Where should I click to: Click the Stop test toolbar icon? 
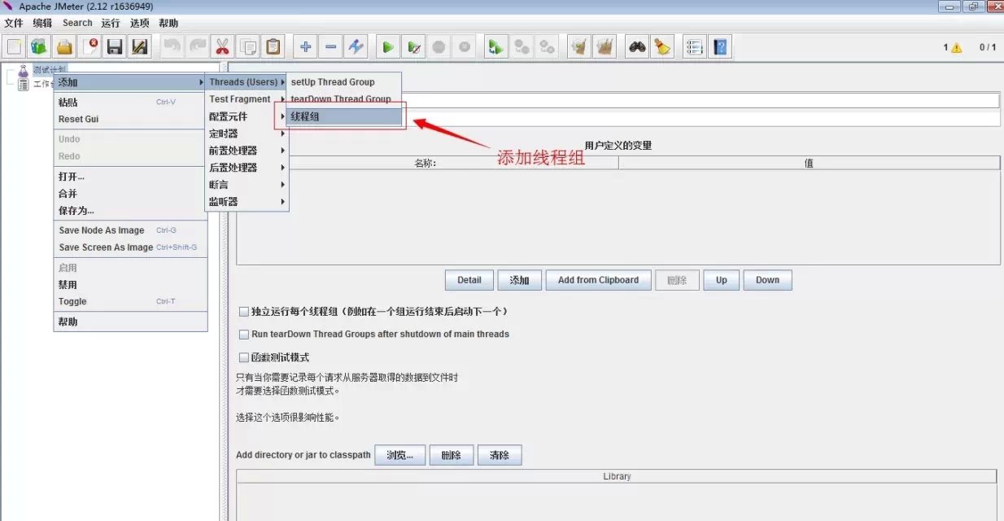click(439, 47)
